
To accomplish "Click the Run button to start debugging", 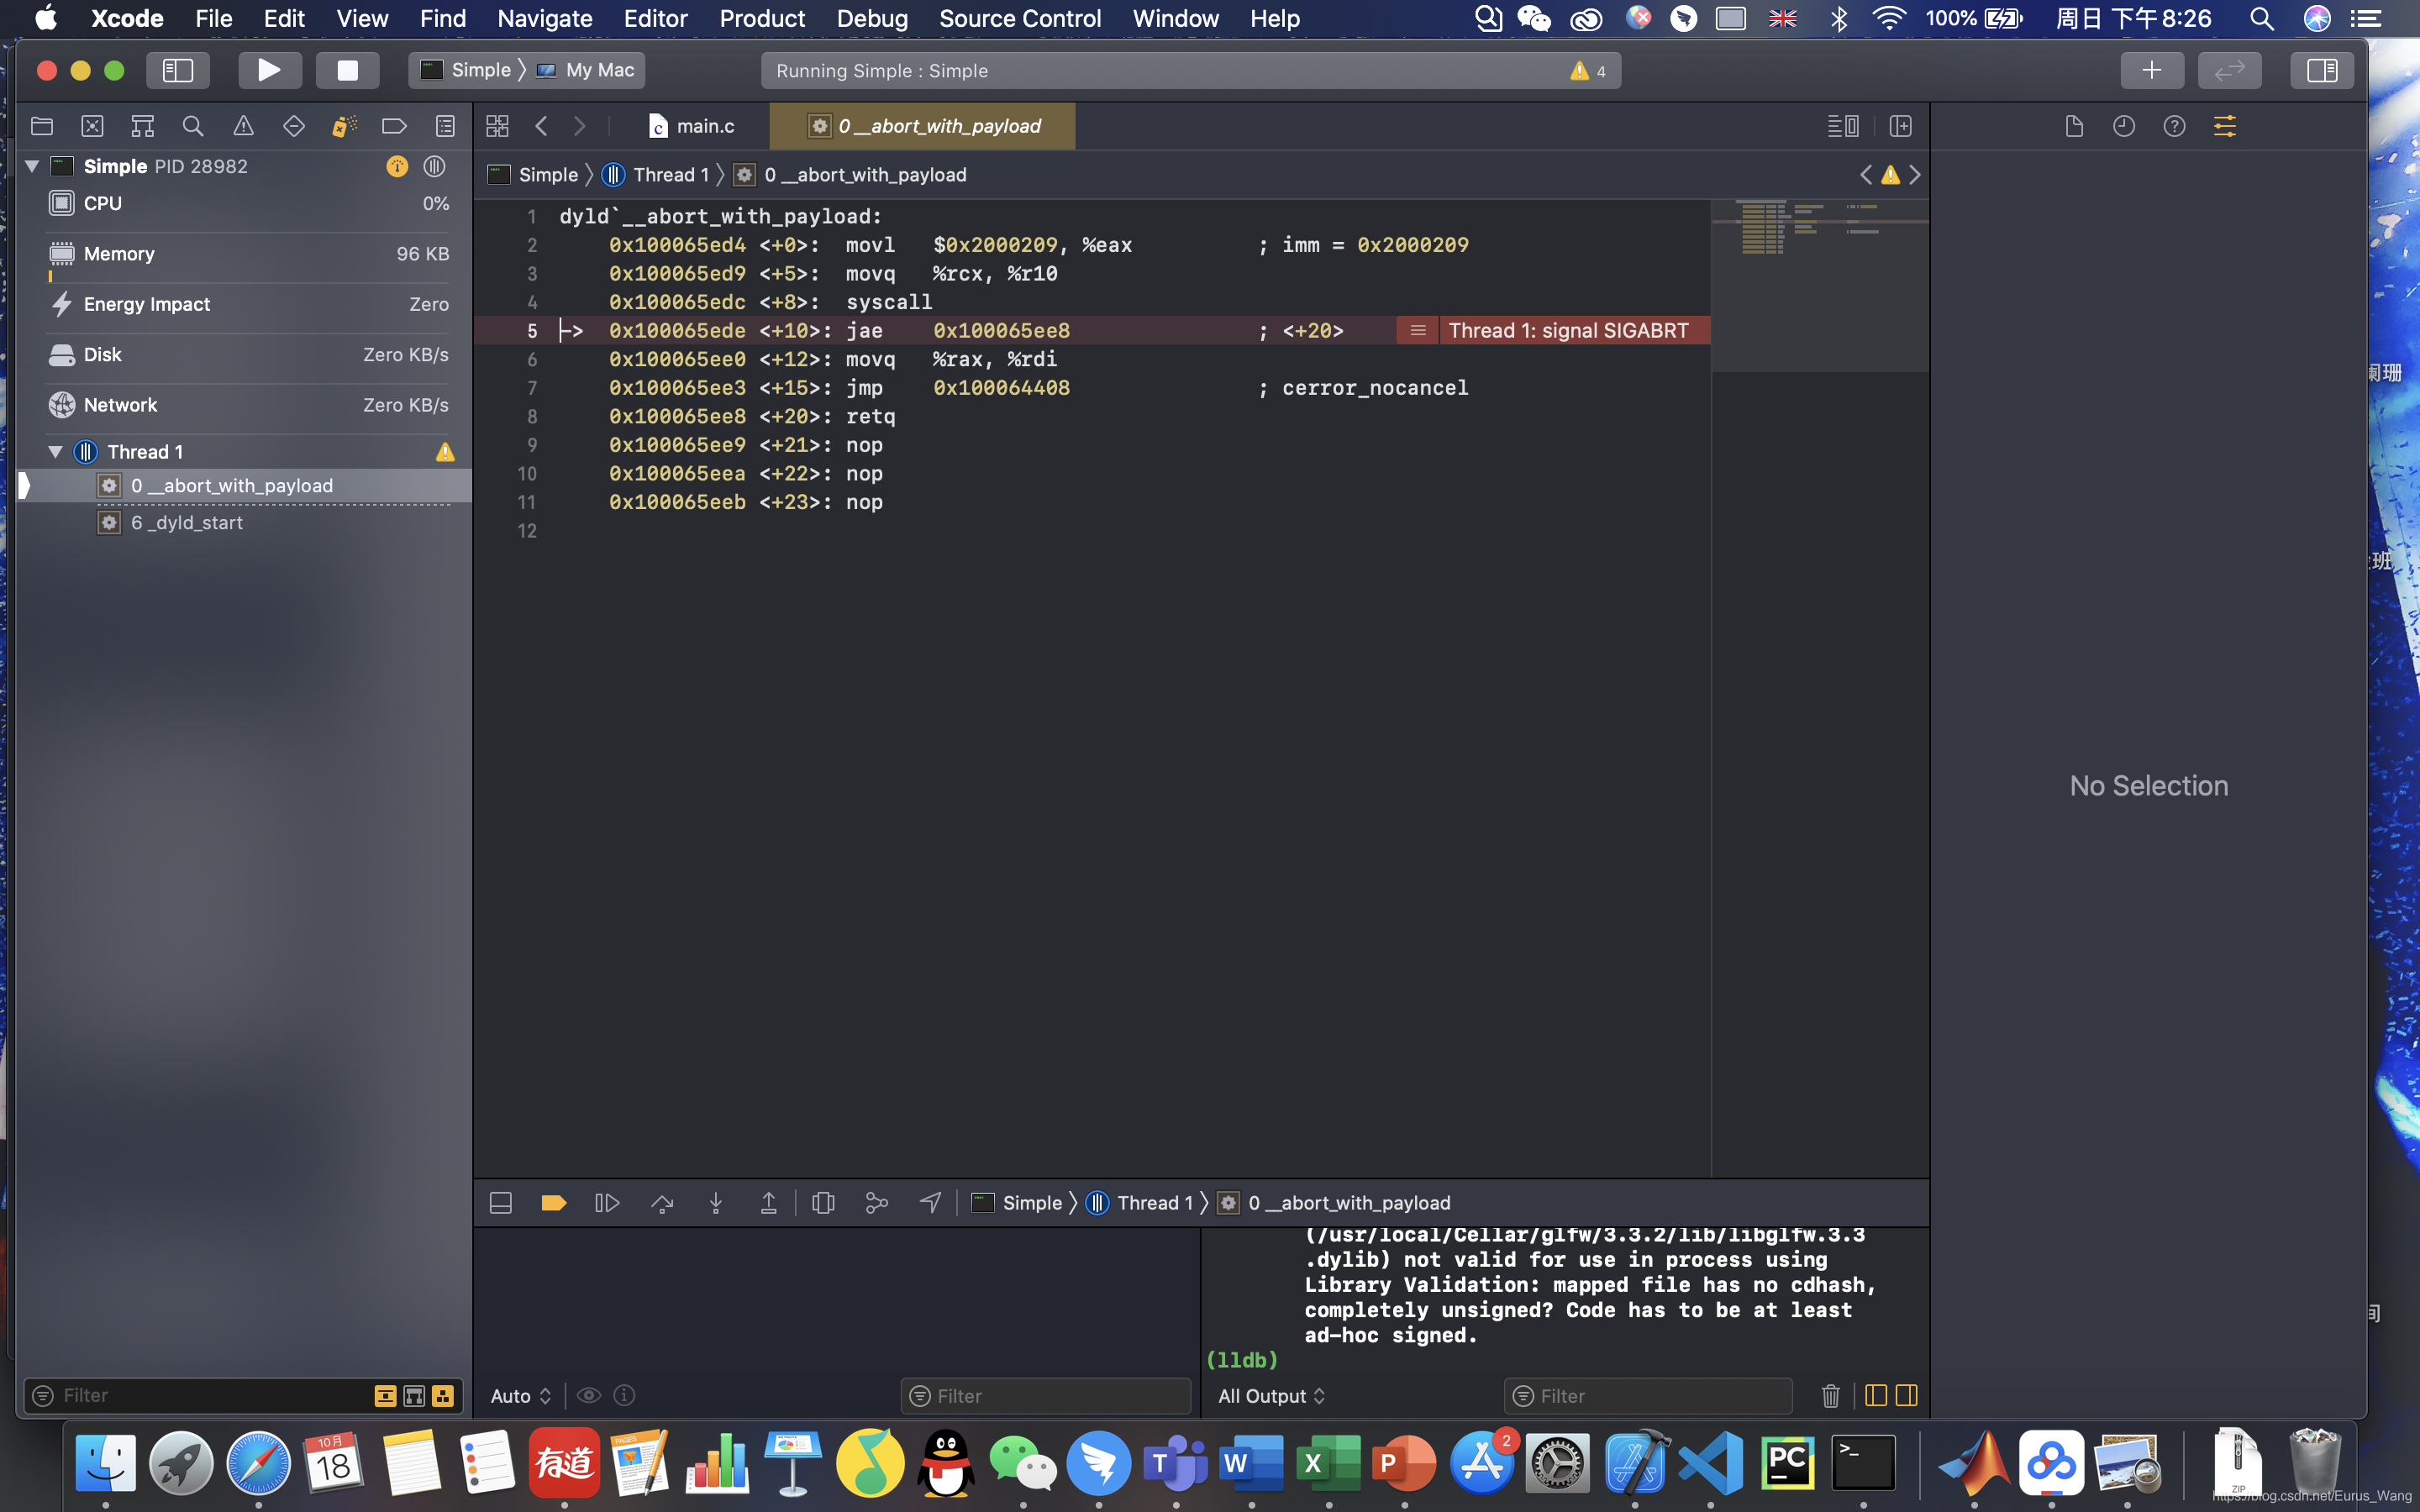I will (268, 70).
